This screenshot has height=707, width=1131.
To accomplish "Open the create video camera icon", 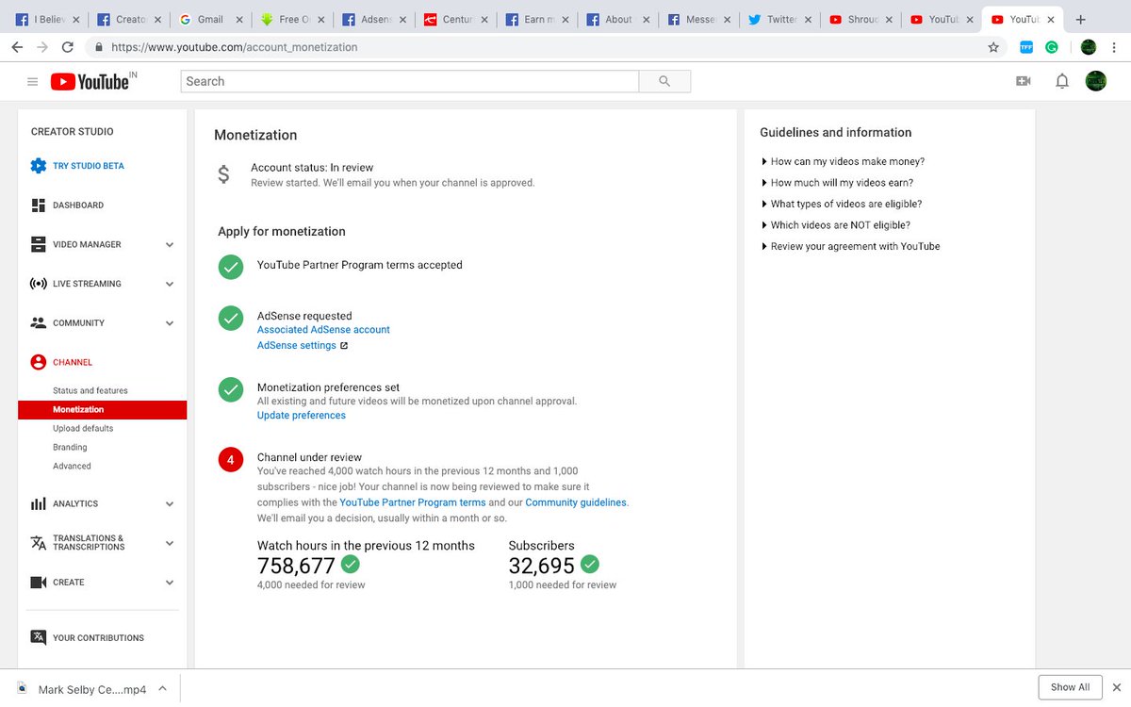I will 1023,82.
